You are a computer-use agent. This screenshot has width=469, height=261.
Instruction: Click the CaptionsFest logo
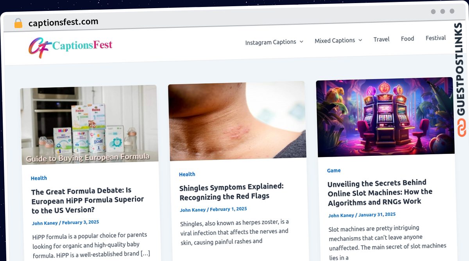70,47
